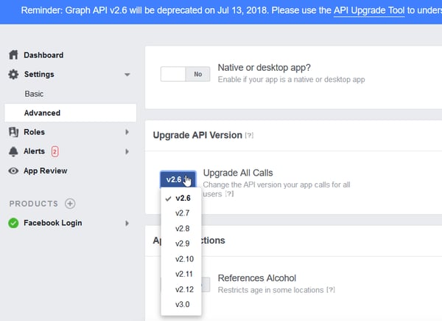Viewport: 442px width, 321px height.
Task: Go to Dashboard in the sidebar
Action: point(43,55)
